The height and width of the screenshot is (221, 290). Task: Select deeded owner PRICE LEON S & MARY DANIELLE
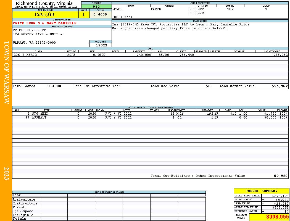pyautogui.click(x=44, y=23)
